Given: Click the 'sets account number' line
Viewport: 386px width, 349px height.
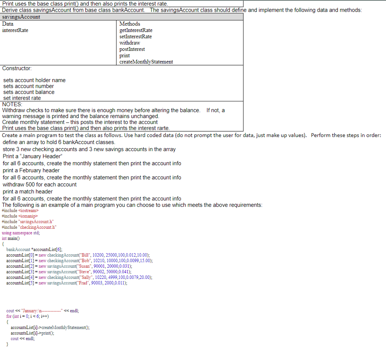Looking at the screenshot, I should click(x=29, y=86).
